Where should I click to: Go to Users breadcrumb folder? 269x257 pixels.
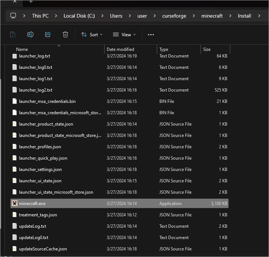(116, 16)
